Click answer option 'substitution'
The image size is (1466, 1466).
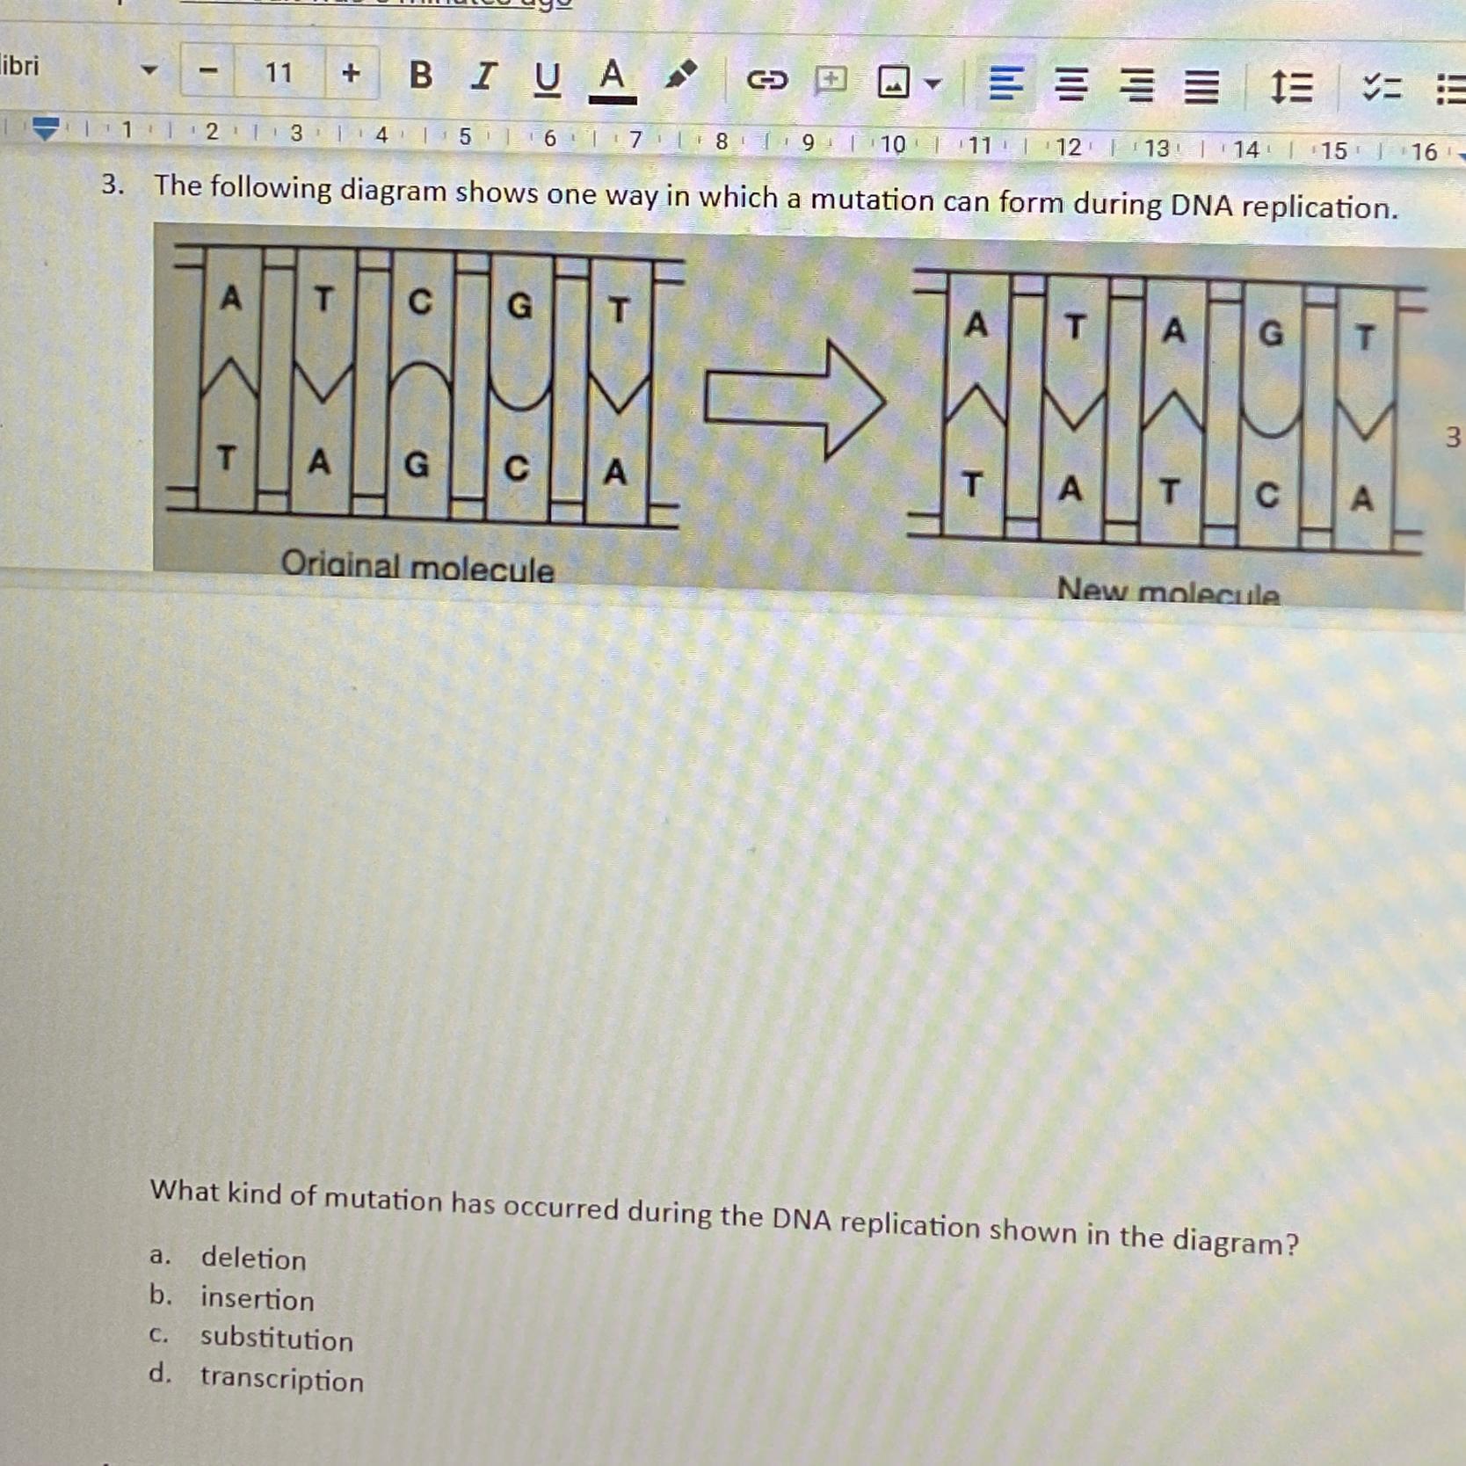[276, 1339]
